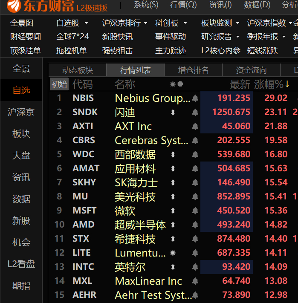Select L2看盘 in the left sidebar
This screenshot has width=298, height=303.
tap(21, 264)
